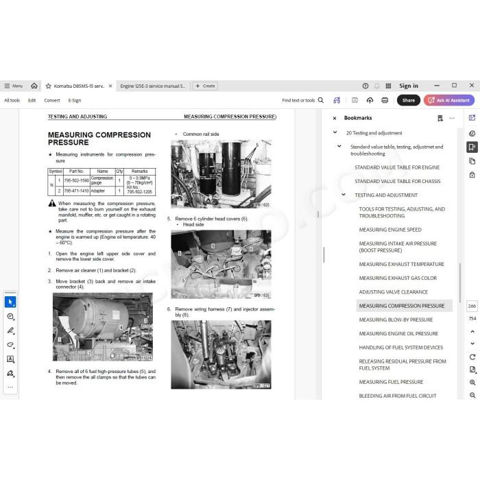Click the page number 266 field
Viewport: 480px width, 480px height.
[472, 306]
